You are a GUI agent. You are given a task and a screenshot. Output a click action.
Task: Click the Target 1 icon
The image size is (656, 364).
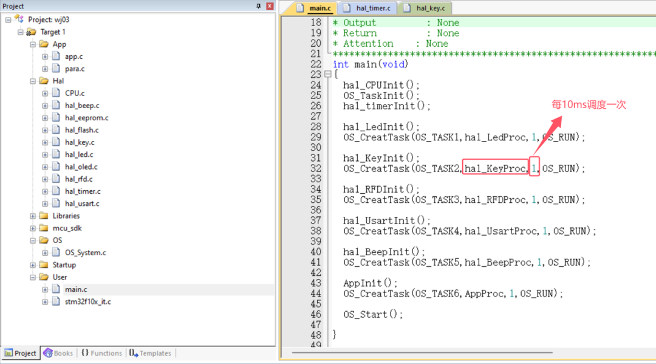pyautogui.click(x=32, y=32)
